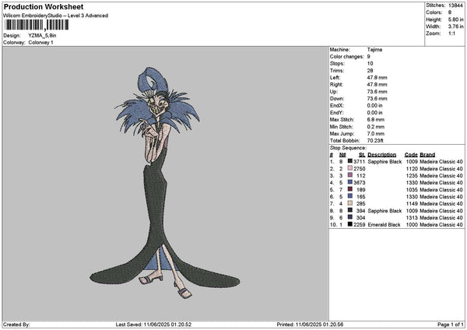Click the Brand column header
Viewport: 467px width, 330px height.
(x=427, y=154)
